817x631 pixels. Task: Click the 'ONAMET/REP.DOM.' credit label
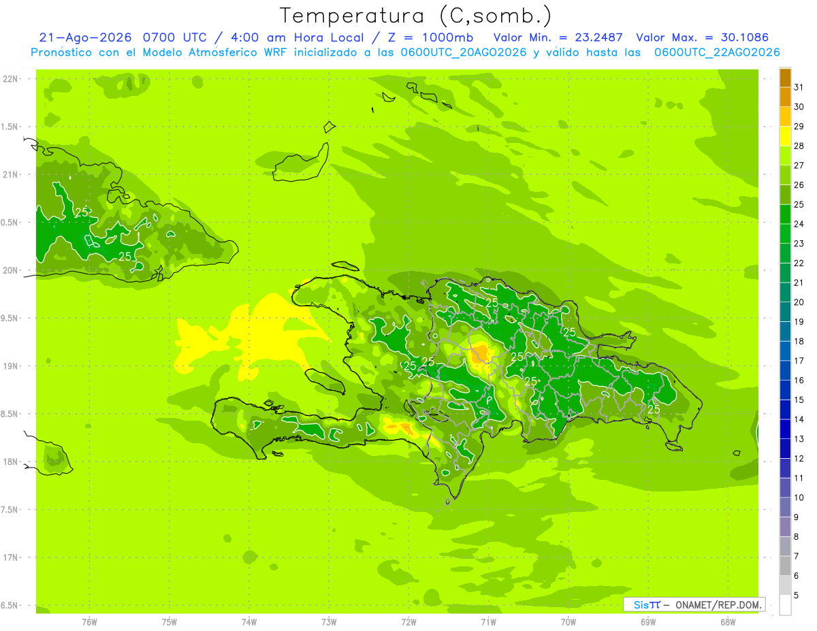(x=719, y=604)
